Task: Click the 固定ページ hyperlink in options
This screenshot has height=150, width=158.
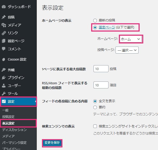Action: pyautogui.click(x=107, y=27)
